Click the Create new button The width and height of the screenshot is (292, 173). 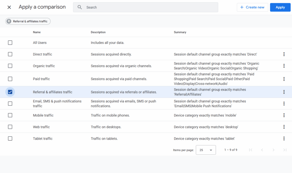(x=252, y=7)
